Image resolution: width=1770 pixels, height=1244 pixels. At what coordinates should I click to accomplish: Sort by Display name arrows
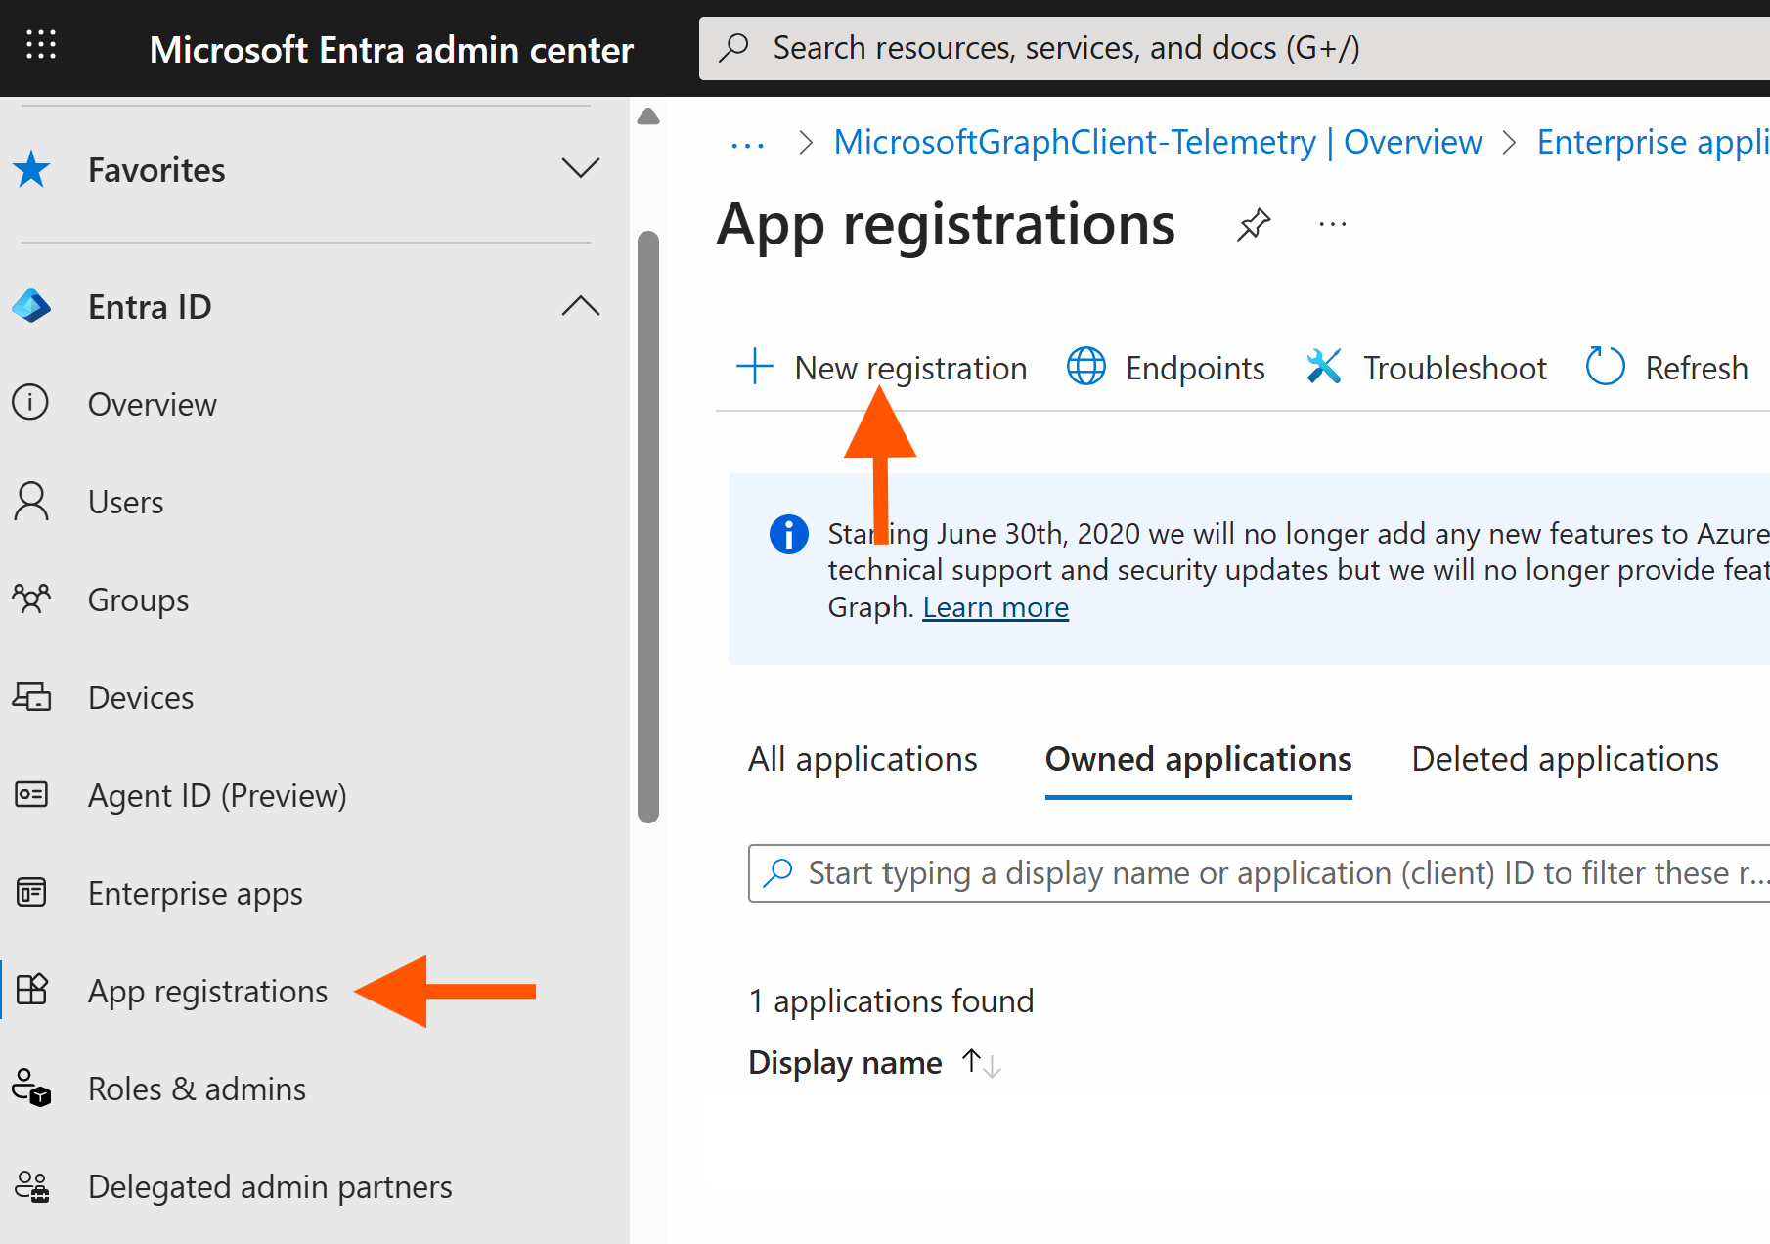pos(982,1062)
